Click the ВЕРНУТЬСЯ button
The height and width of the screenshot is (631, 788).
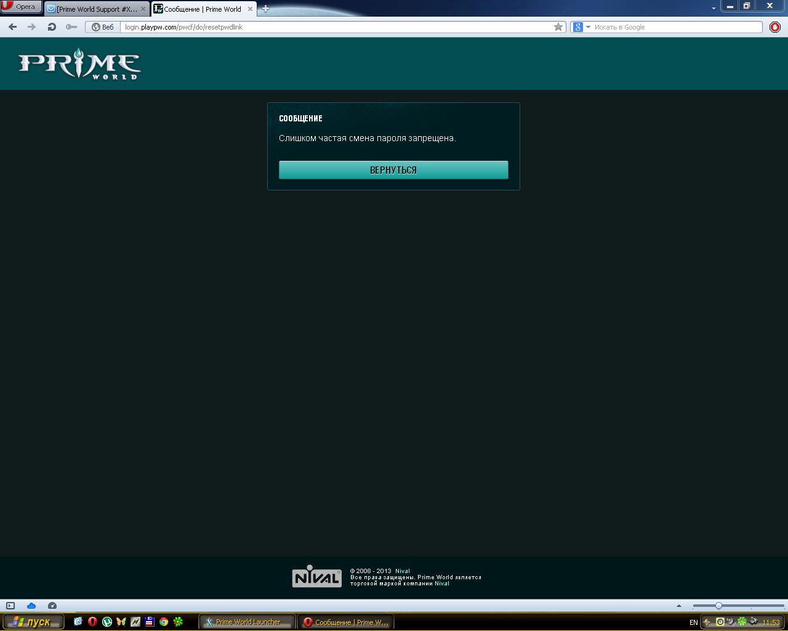[393, 170]
